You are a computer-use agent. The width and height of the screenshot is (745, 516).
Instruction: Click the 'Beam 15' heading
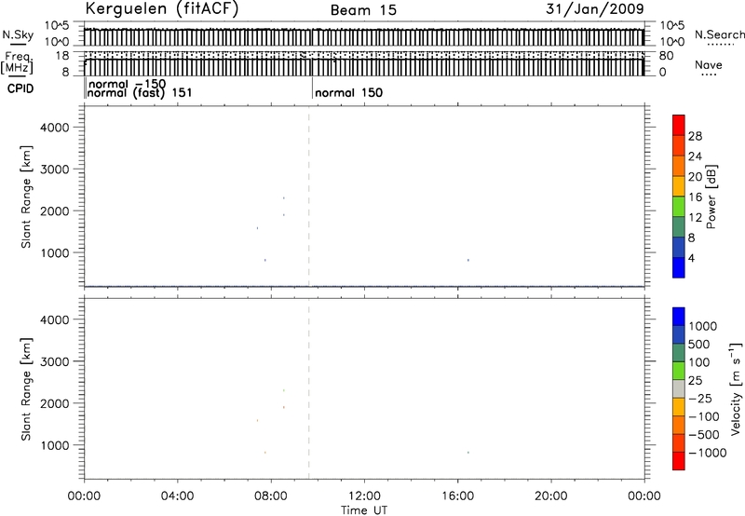[363, 10]
